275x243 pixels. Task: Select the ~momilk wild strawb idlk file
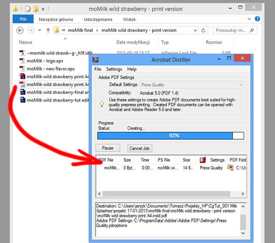[60, 53]
